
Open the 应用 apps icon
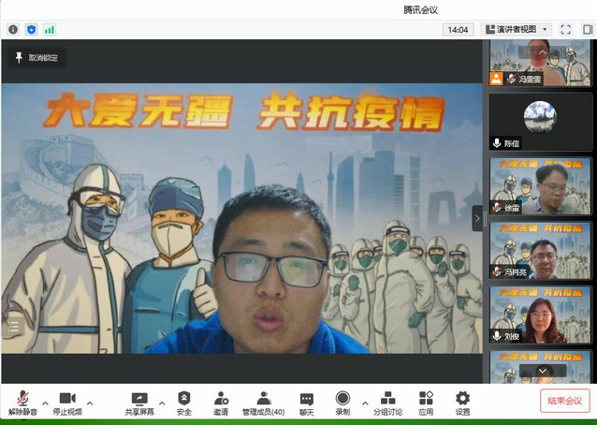[426, 403]
